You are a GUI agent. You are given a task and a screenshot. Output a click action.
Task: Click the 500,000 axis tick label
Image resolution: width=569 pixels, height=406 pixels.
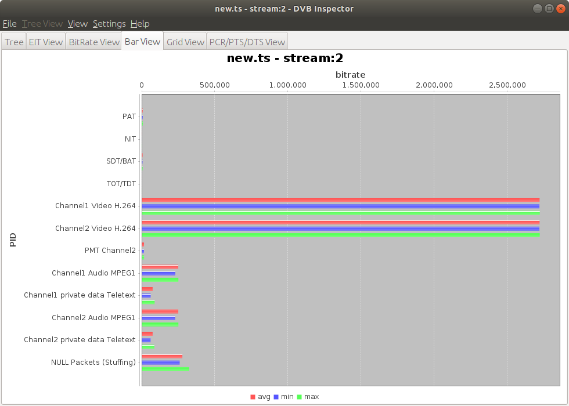(215, 85)
